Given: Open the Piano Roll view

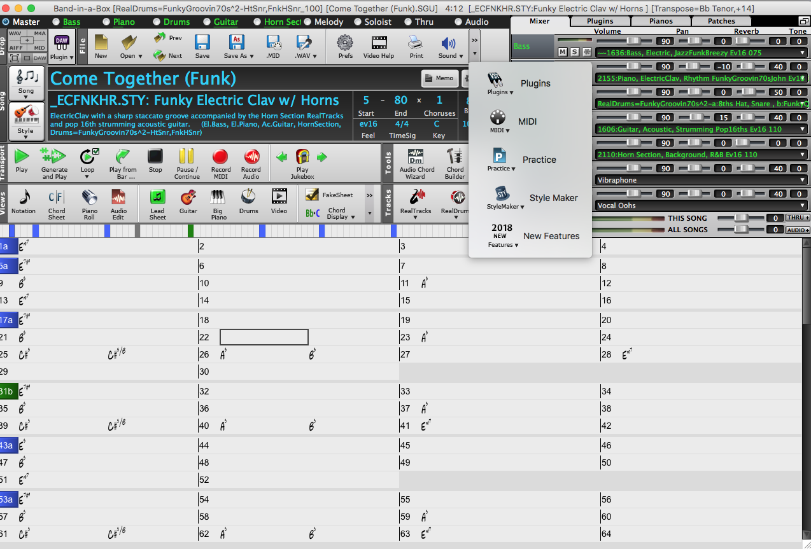Looking at the screenshot, I should pos(90,204).
